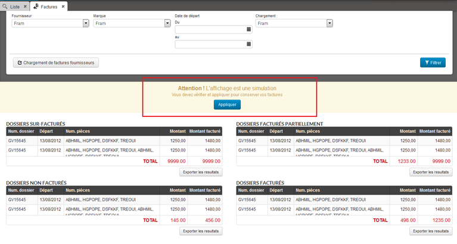Image resolution: width=457 pixels, height=244 pixels.
Task: Export results of Dossiers sur-facturés table
Action: coord(201,172)
